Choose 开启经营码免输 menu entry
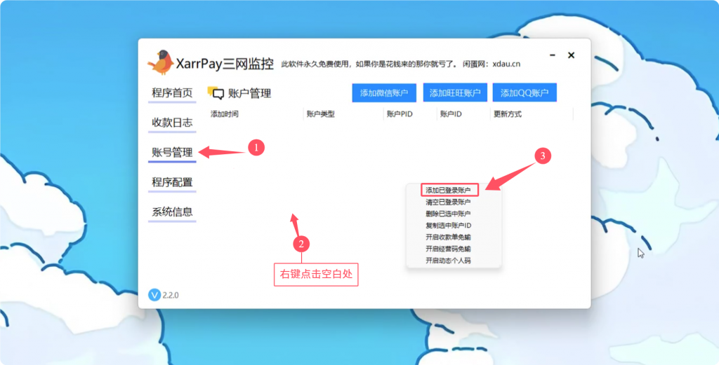719x365 pixels. pyautogui.click(x=448, y=249)
